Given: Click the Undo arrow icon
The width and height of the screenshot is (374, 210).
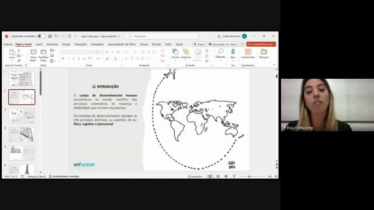Looking at the screenshot, I should coord(56,36).
